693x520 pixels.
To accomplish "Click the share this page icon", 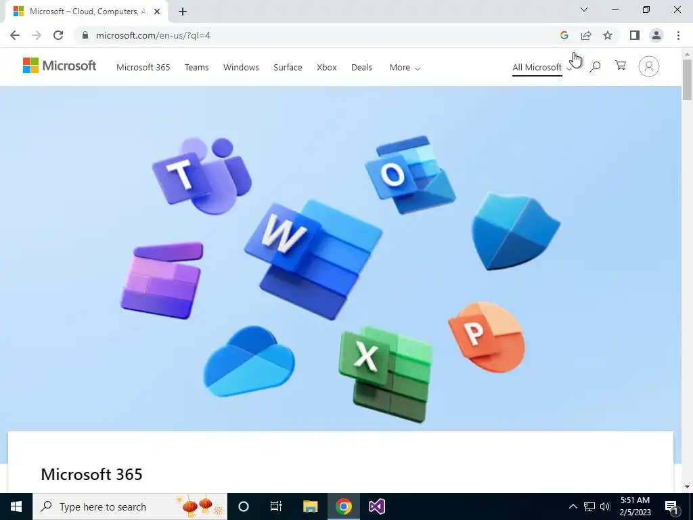I will pyautogui.click(x=586, y=35).
